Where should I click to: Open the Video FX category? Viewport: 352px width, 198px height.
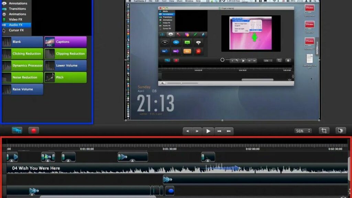click(15, 20)
